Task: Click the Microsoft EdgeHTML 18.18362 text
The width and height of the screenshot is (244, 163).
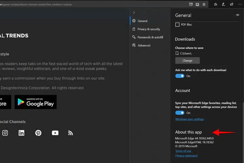Action: pos(194,142)
